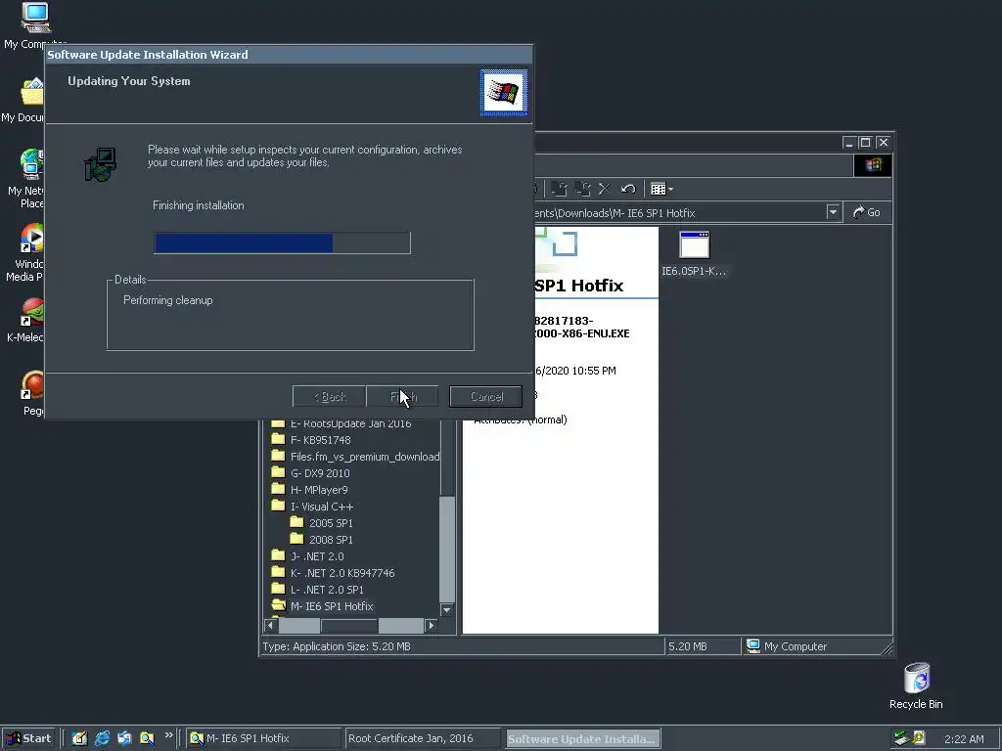Select the J- .NET 2.0 folder

pos(317,556)
